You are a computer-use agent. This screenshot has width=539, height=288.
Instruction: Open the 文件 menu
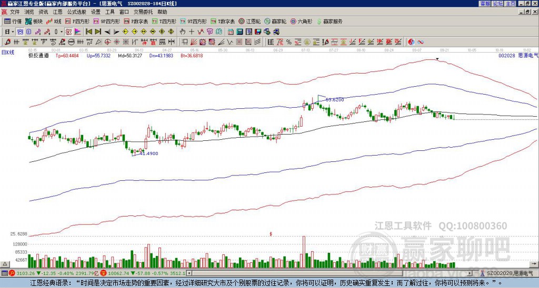click(x=15, y=12)
